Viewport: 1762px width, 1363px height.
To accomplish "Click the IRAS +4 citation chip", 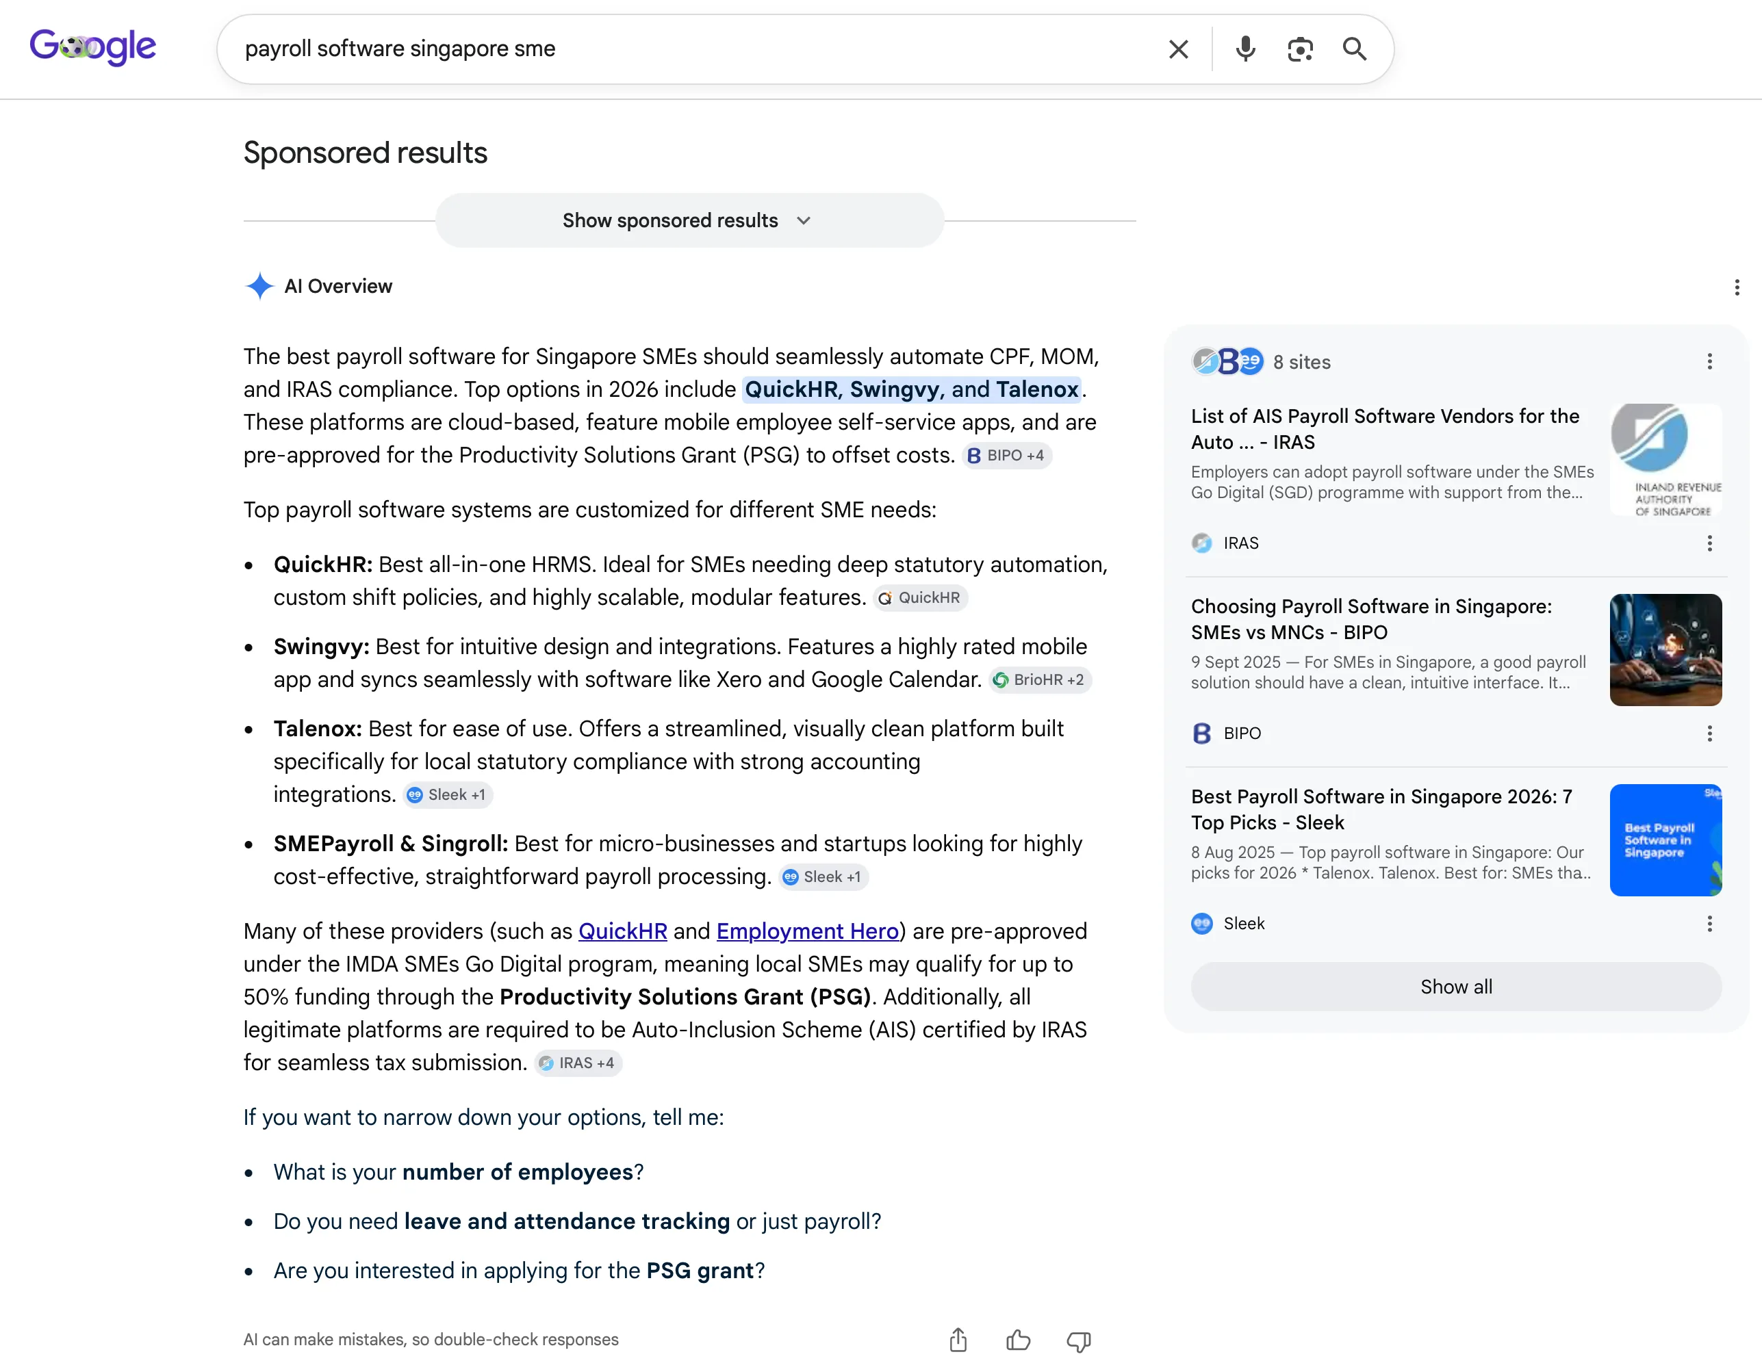I will click(578, 1064).
